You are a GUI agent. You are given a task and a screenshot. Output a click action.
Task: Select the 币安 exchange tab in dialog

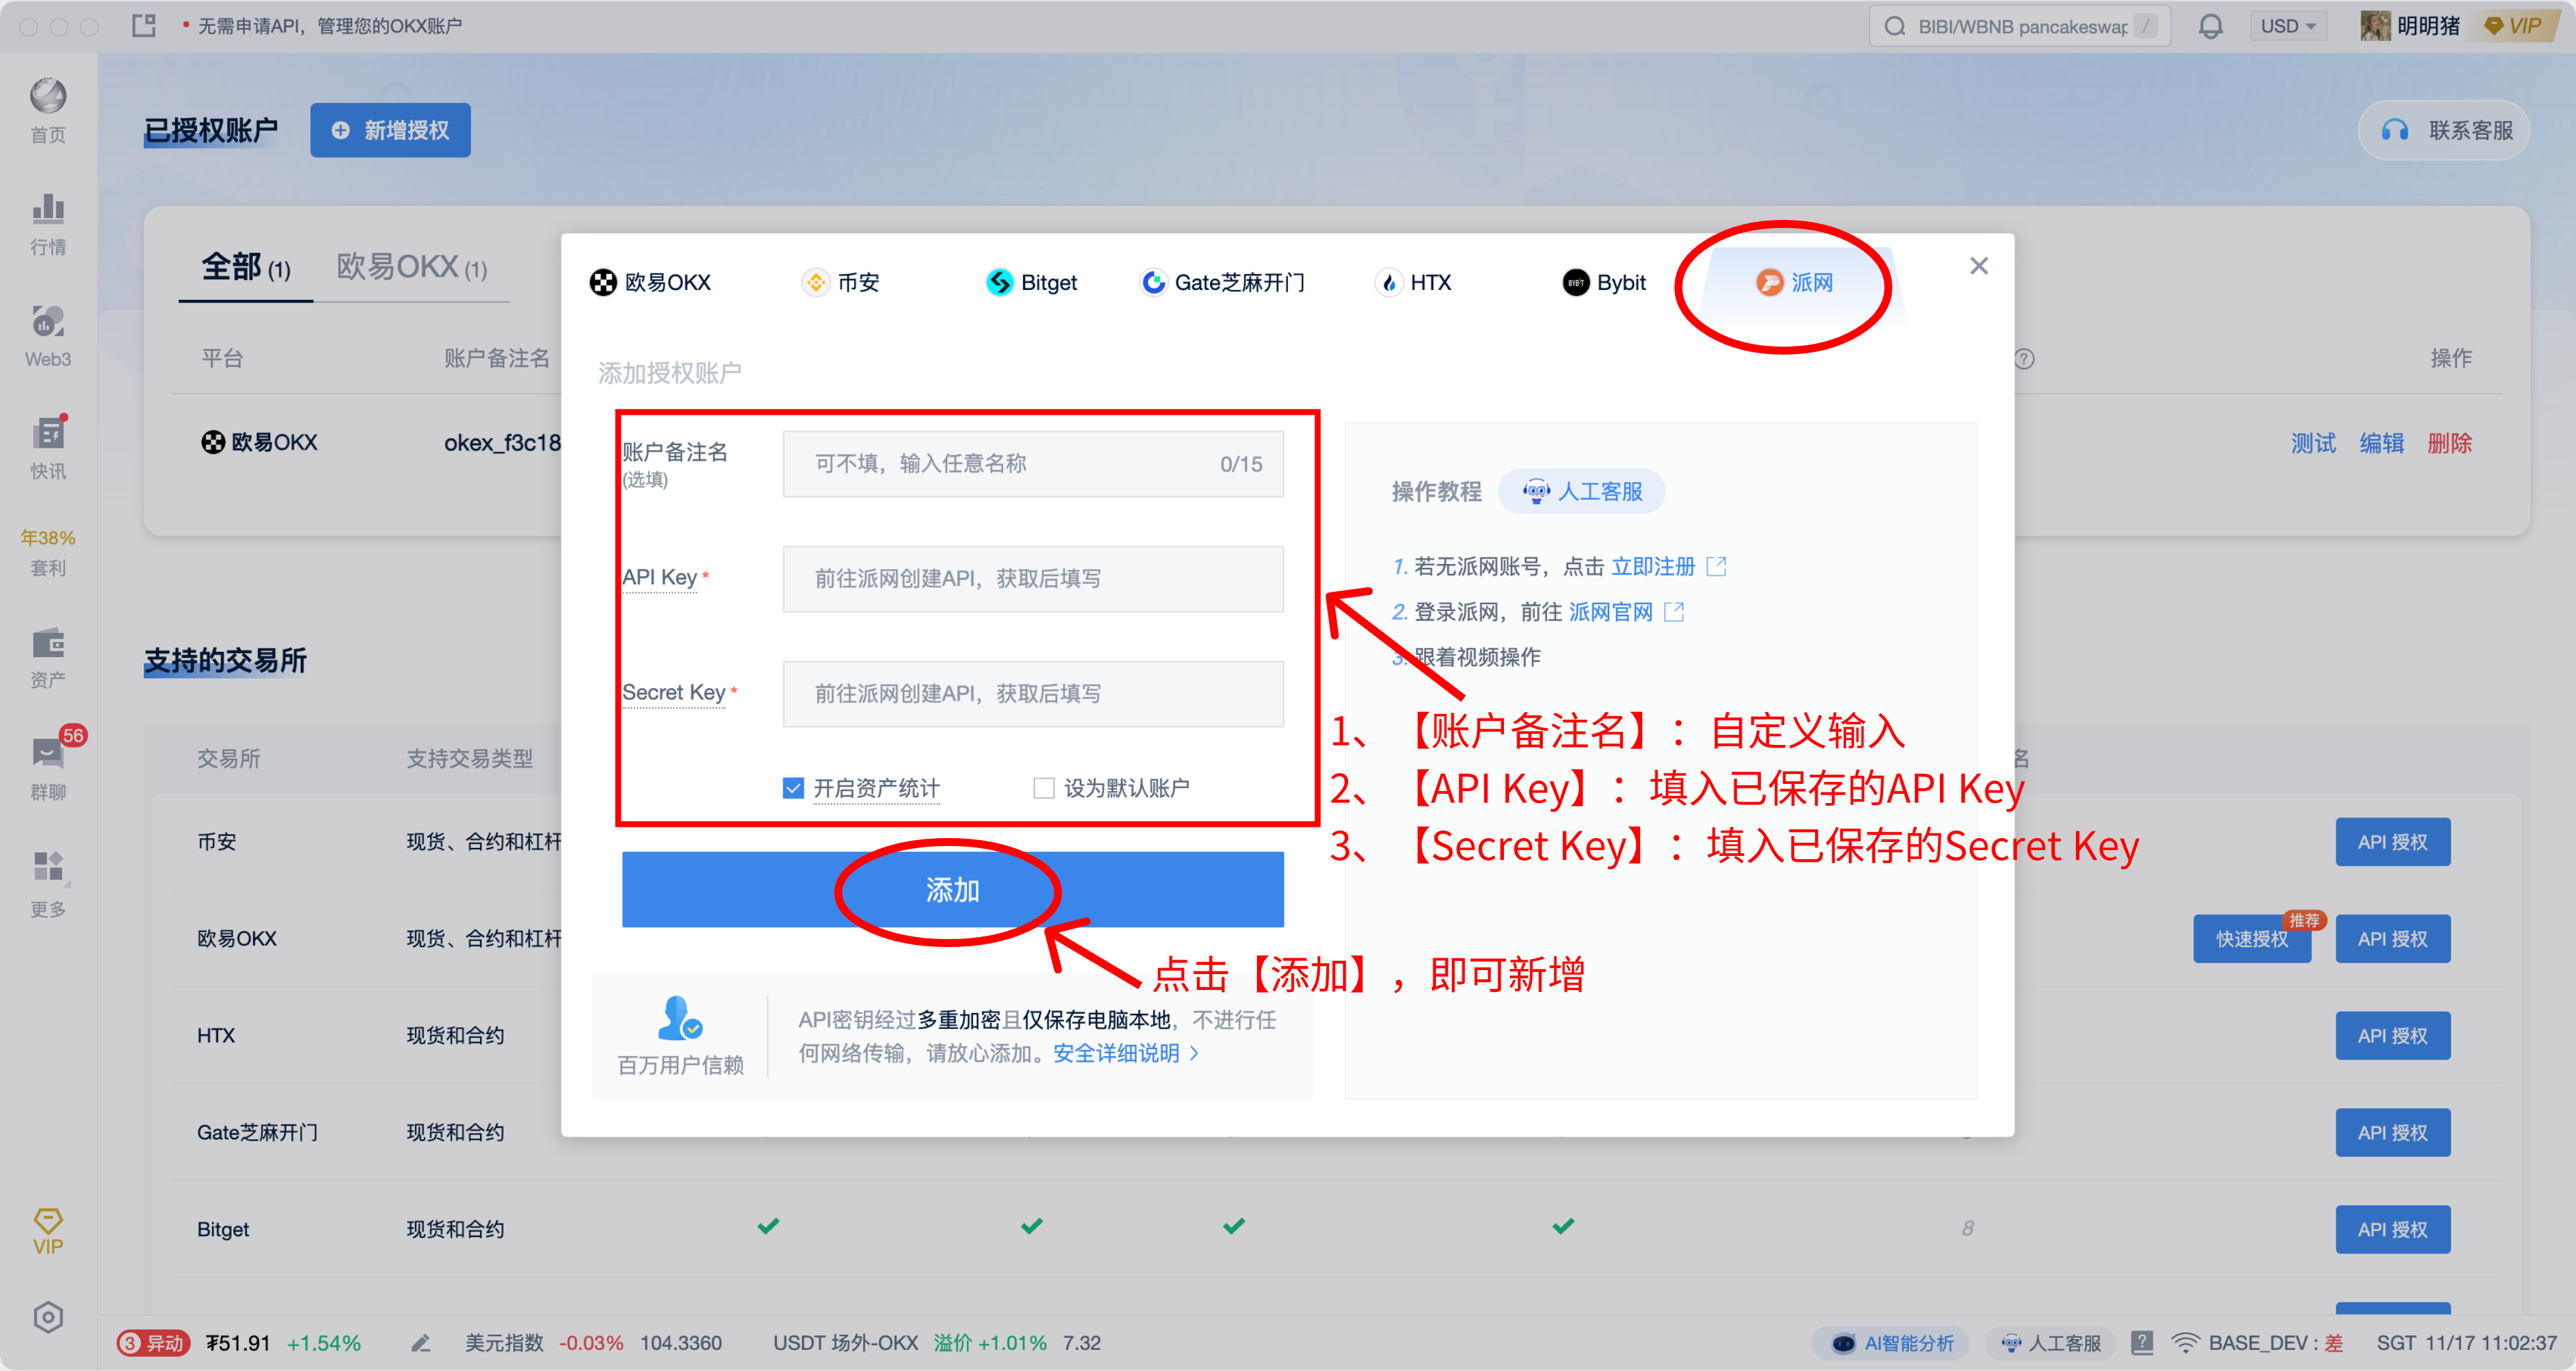click(841, 283)
